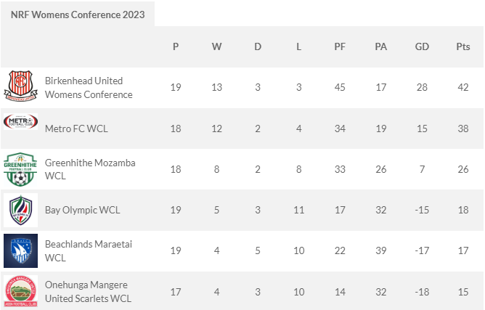Select the PF column header
Image resolution: width=485 pixels, height=310 pixels.
coord(340,46)
